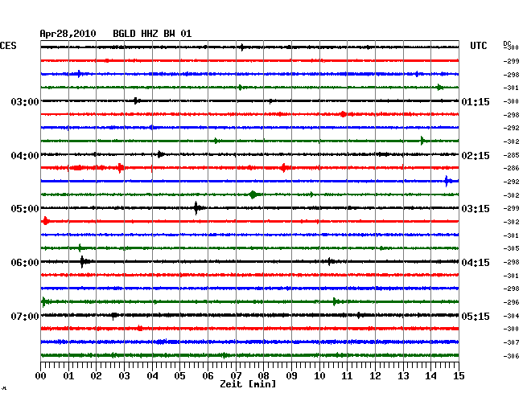Click the UTC header label
Screen dimensions: 523x397
479,47
